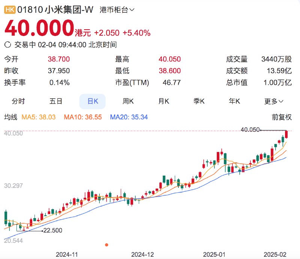
Task: Click the 成交额 value 13.59亿
Action: [x=279, y=71]
